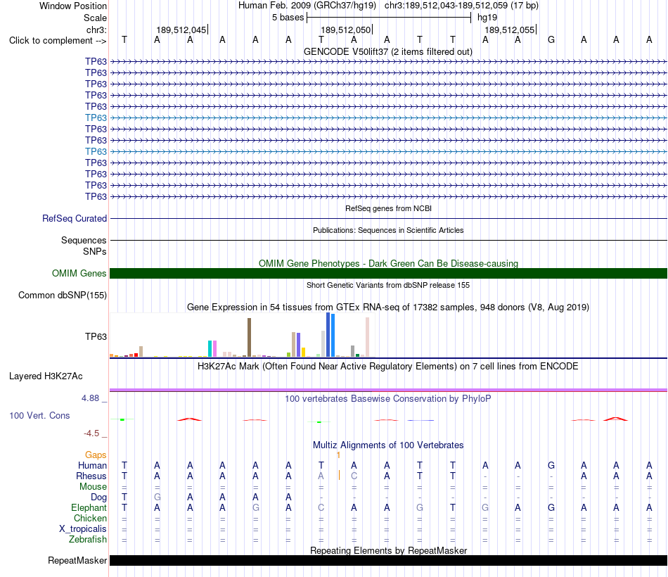Select the OMIM Genes side label
The height and width of the screenshot is (577, 668).
(79, 273)
